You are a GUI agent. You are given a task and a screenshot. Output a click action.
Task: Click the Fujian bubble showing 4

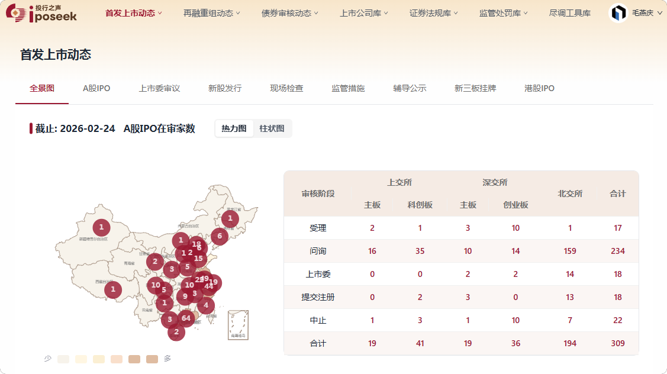[206, 305]
